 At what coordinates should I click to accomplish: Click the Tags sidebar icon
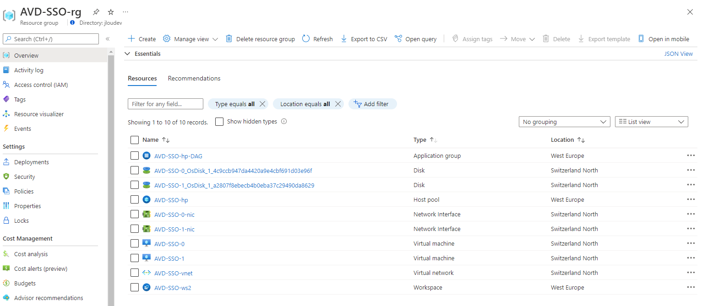click(6, 99)
